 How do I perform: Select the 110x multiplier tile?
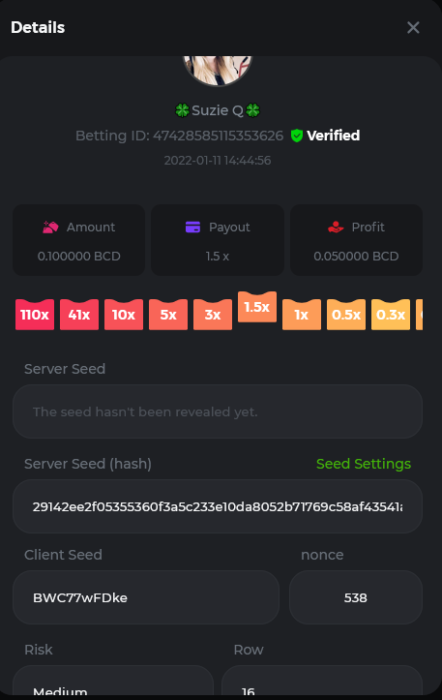[x=35, y=315]
